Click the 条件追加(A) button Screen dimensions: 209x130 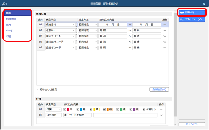click(x=159, y=89)
